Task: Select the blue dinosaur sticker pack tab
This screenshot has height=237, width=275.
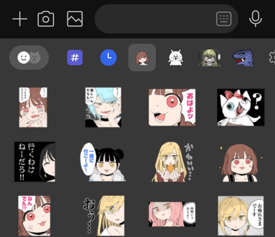Action: tap(243, 58)
